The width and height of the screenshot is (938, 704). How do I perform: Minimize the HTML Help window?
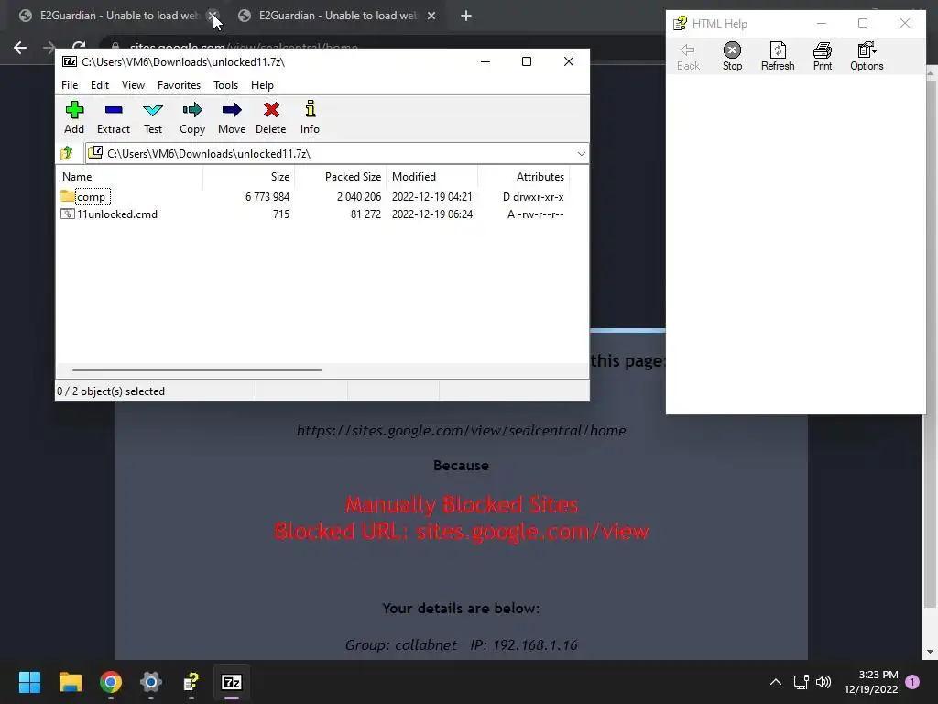822,23
